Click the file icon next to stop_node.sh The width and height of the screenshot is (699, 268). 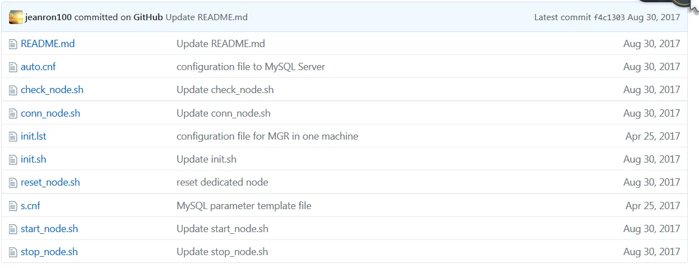(13, 252)
